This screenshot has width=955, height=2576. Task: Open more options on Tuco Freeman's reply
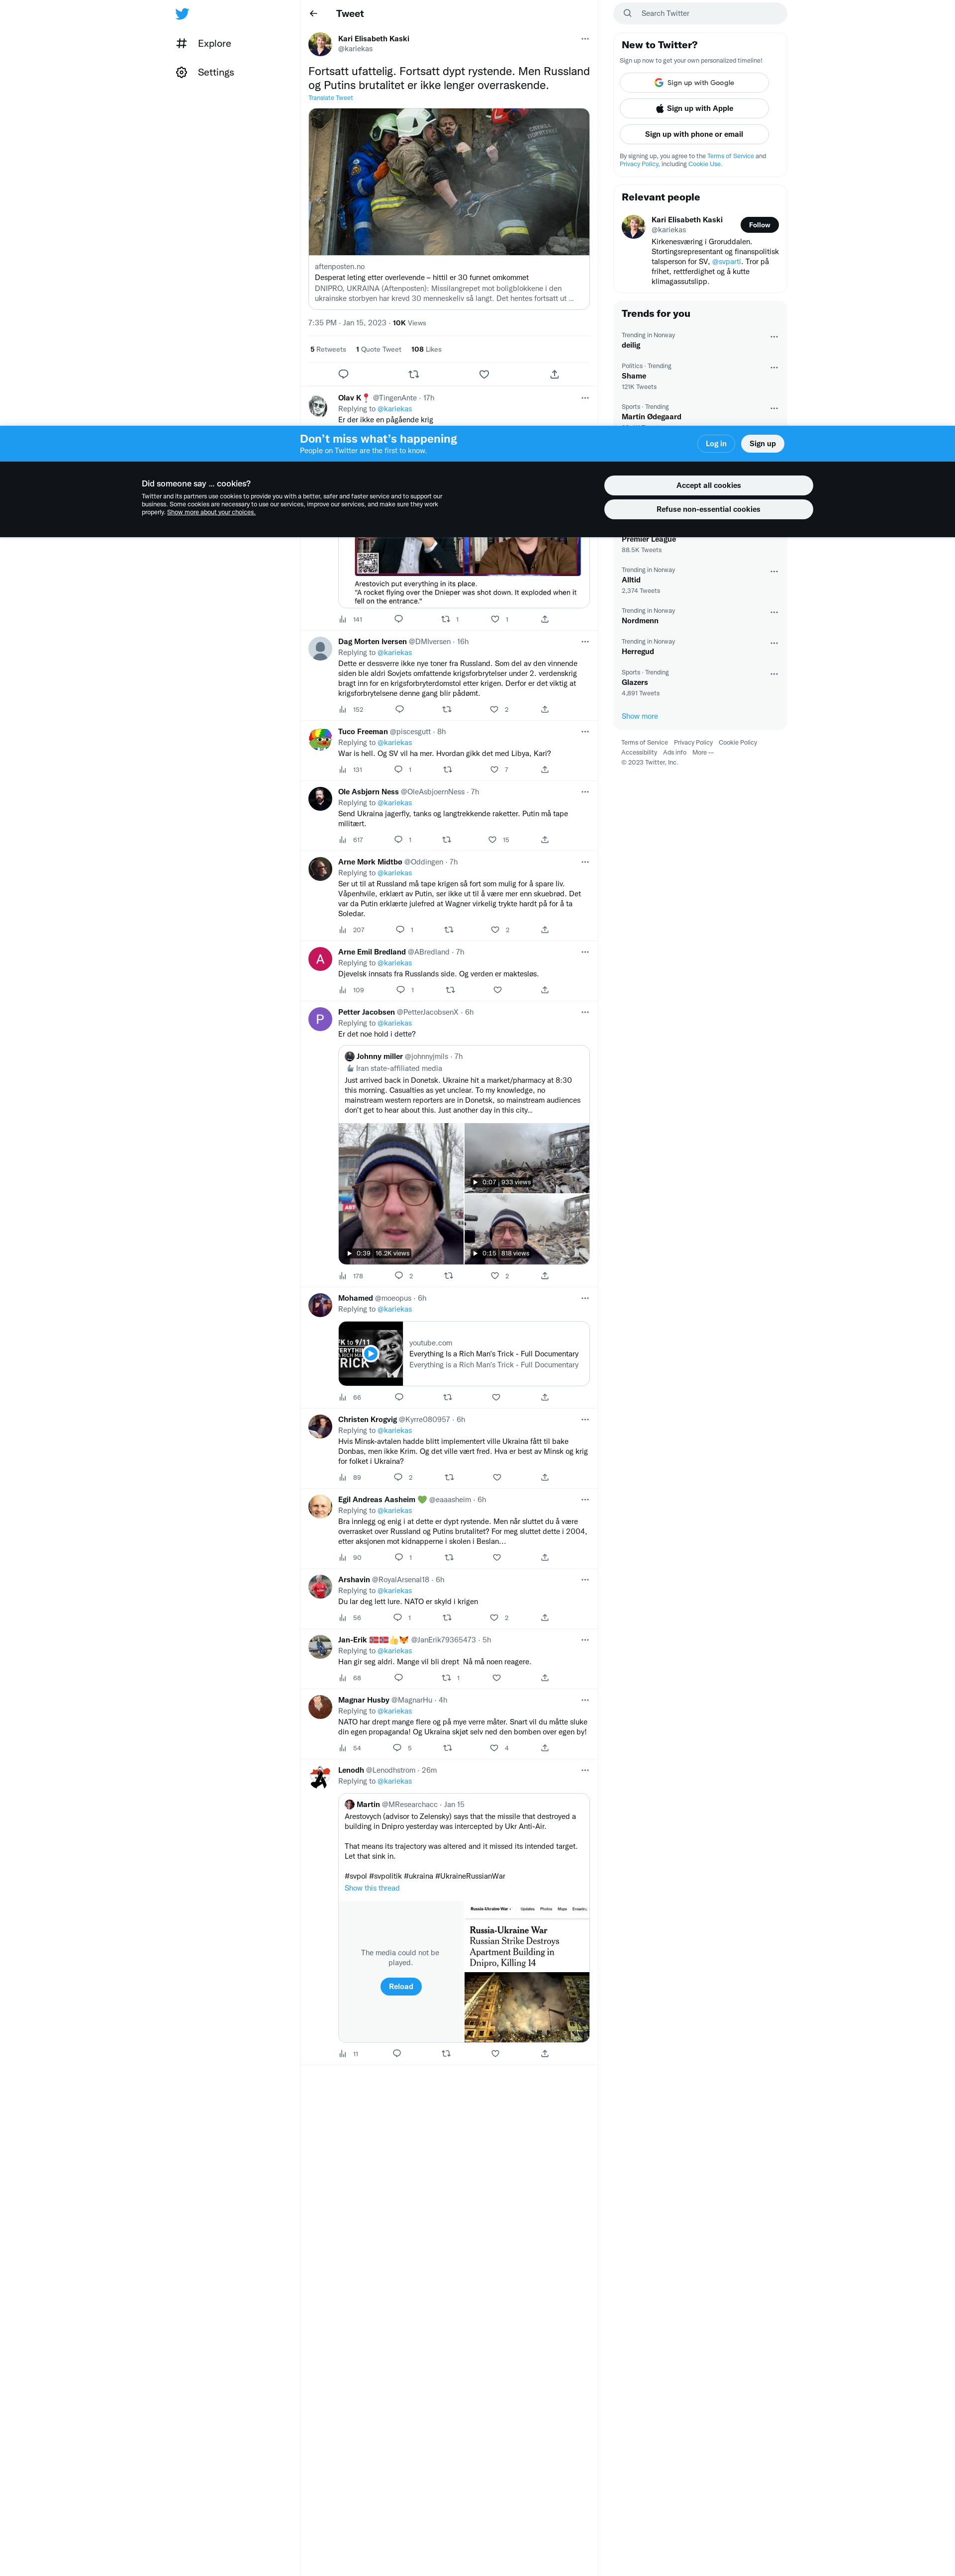pyautogui.click(x=585, y=732)
